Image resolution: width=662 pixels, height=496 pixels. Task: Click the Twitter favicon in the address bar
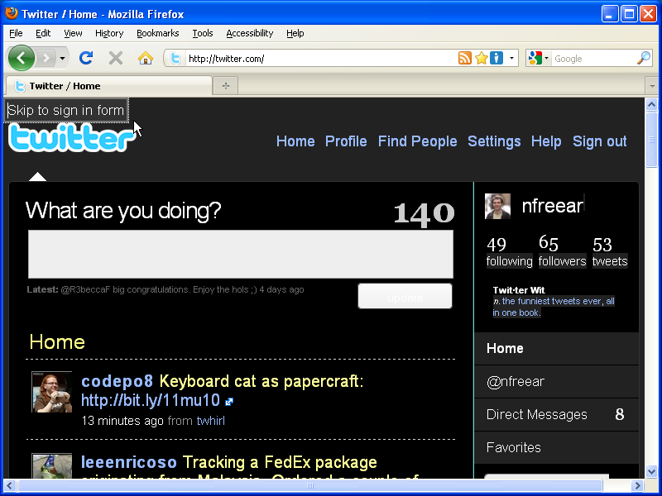click(176, 58)
